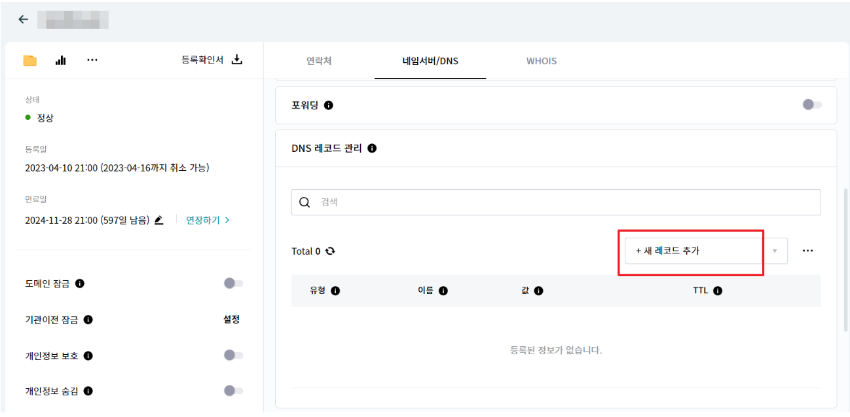Show info tooltip for DNS 레코드 관리
This screenshot has width=850, height=417.
[372, 149]
